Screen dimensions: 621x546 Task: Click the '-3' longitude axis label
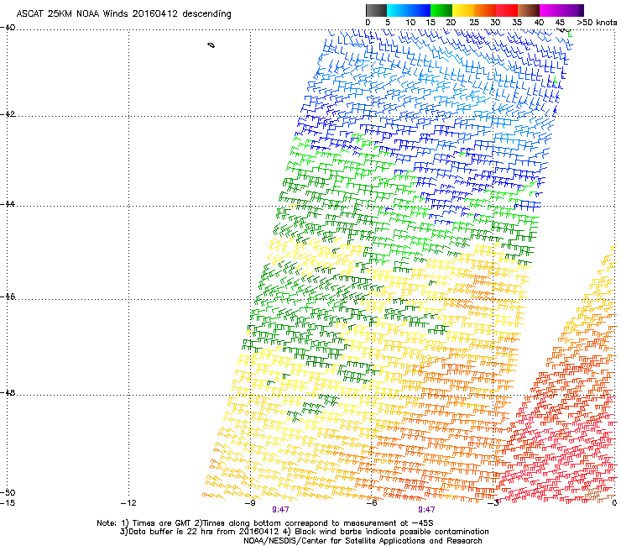point(493,503)
